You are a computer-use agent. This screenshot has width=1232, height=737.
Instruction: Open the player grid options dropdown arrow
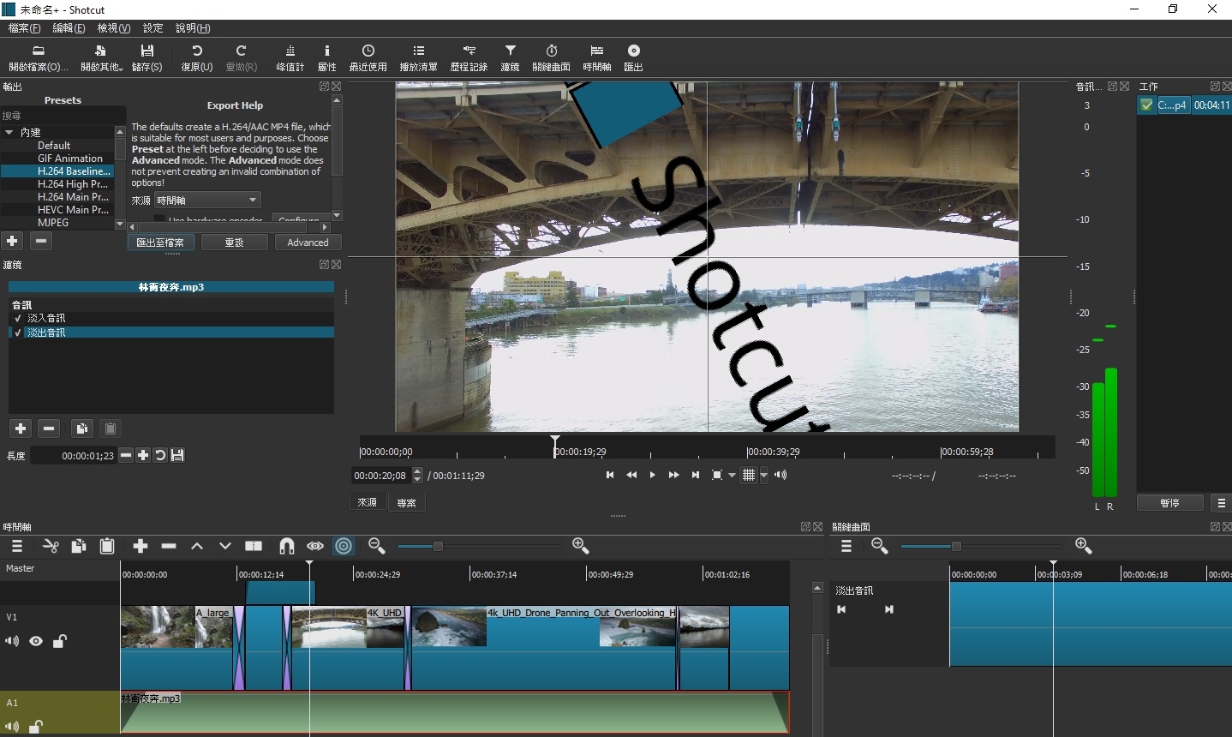click(x=764, y=476)
